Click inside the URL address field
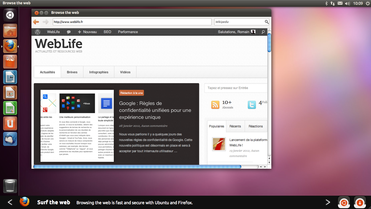This screenshot has height=209, width=371. 132,22
